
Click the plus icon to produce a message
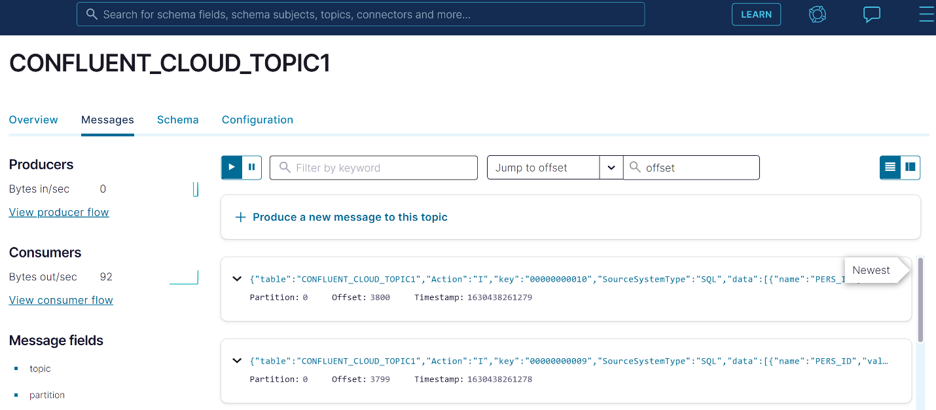click(240, 217)
